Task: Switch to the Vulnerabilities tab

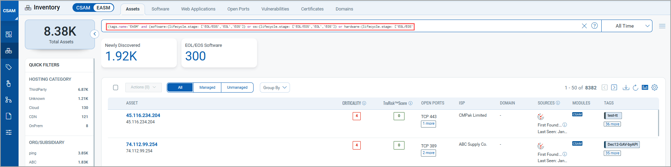Action: point(275,9)
